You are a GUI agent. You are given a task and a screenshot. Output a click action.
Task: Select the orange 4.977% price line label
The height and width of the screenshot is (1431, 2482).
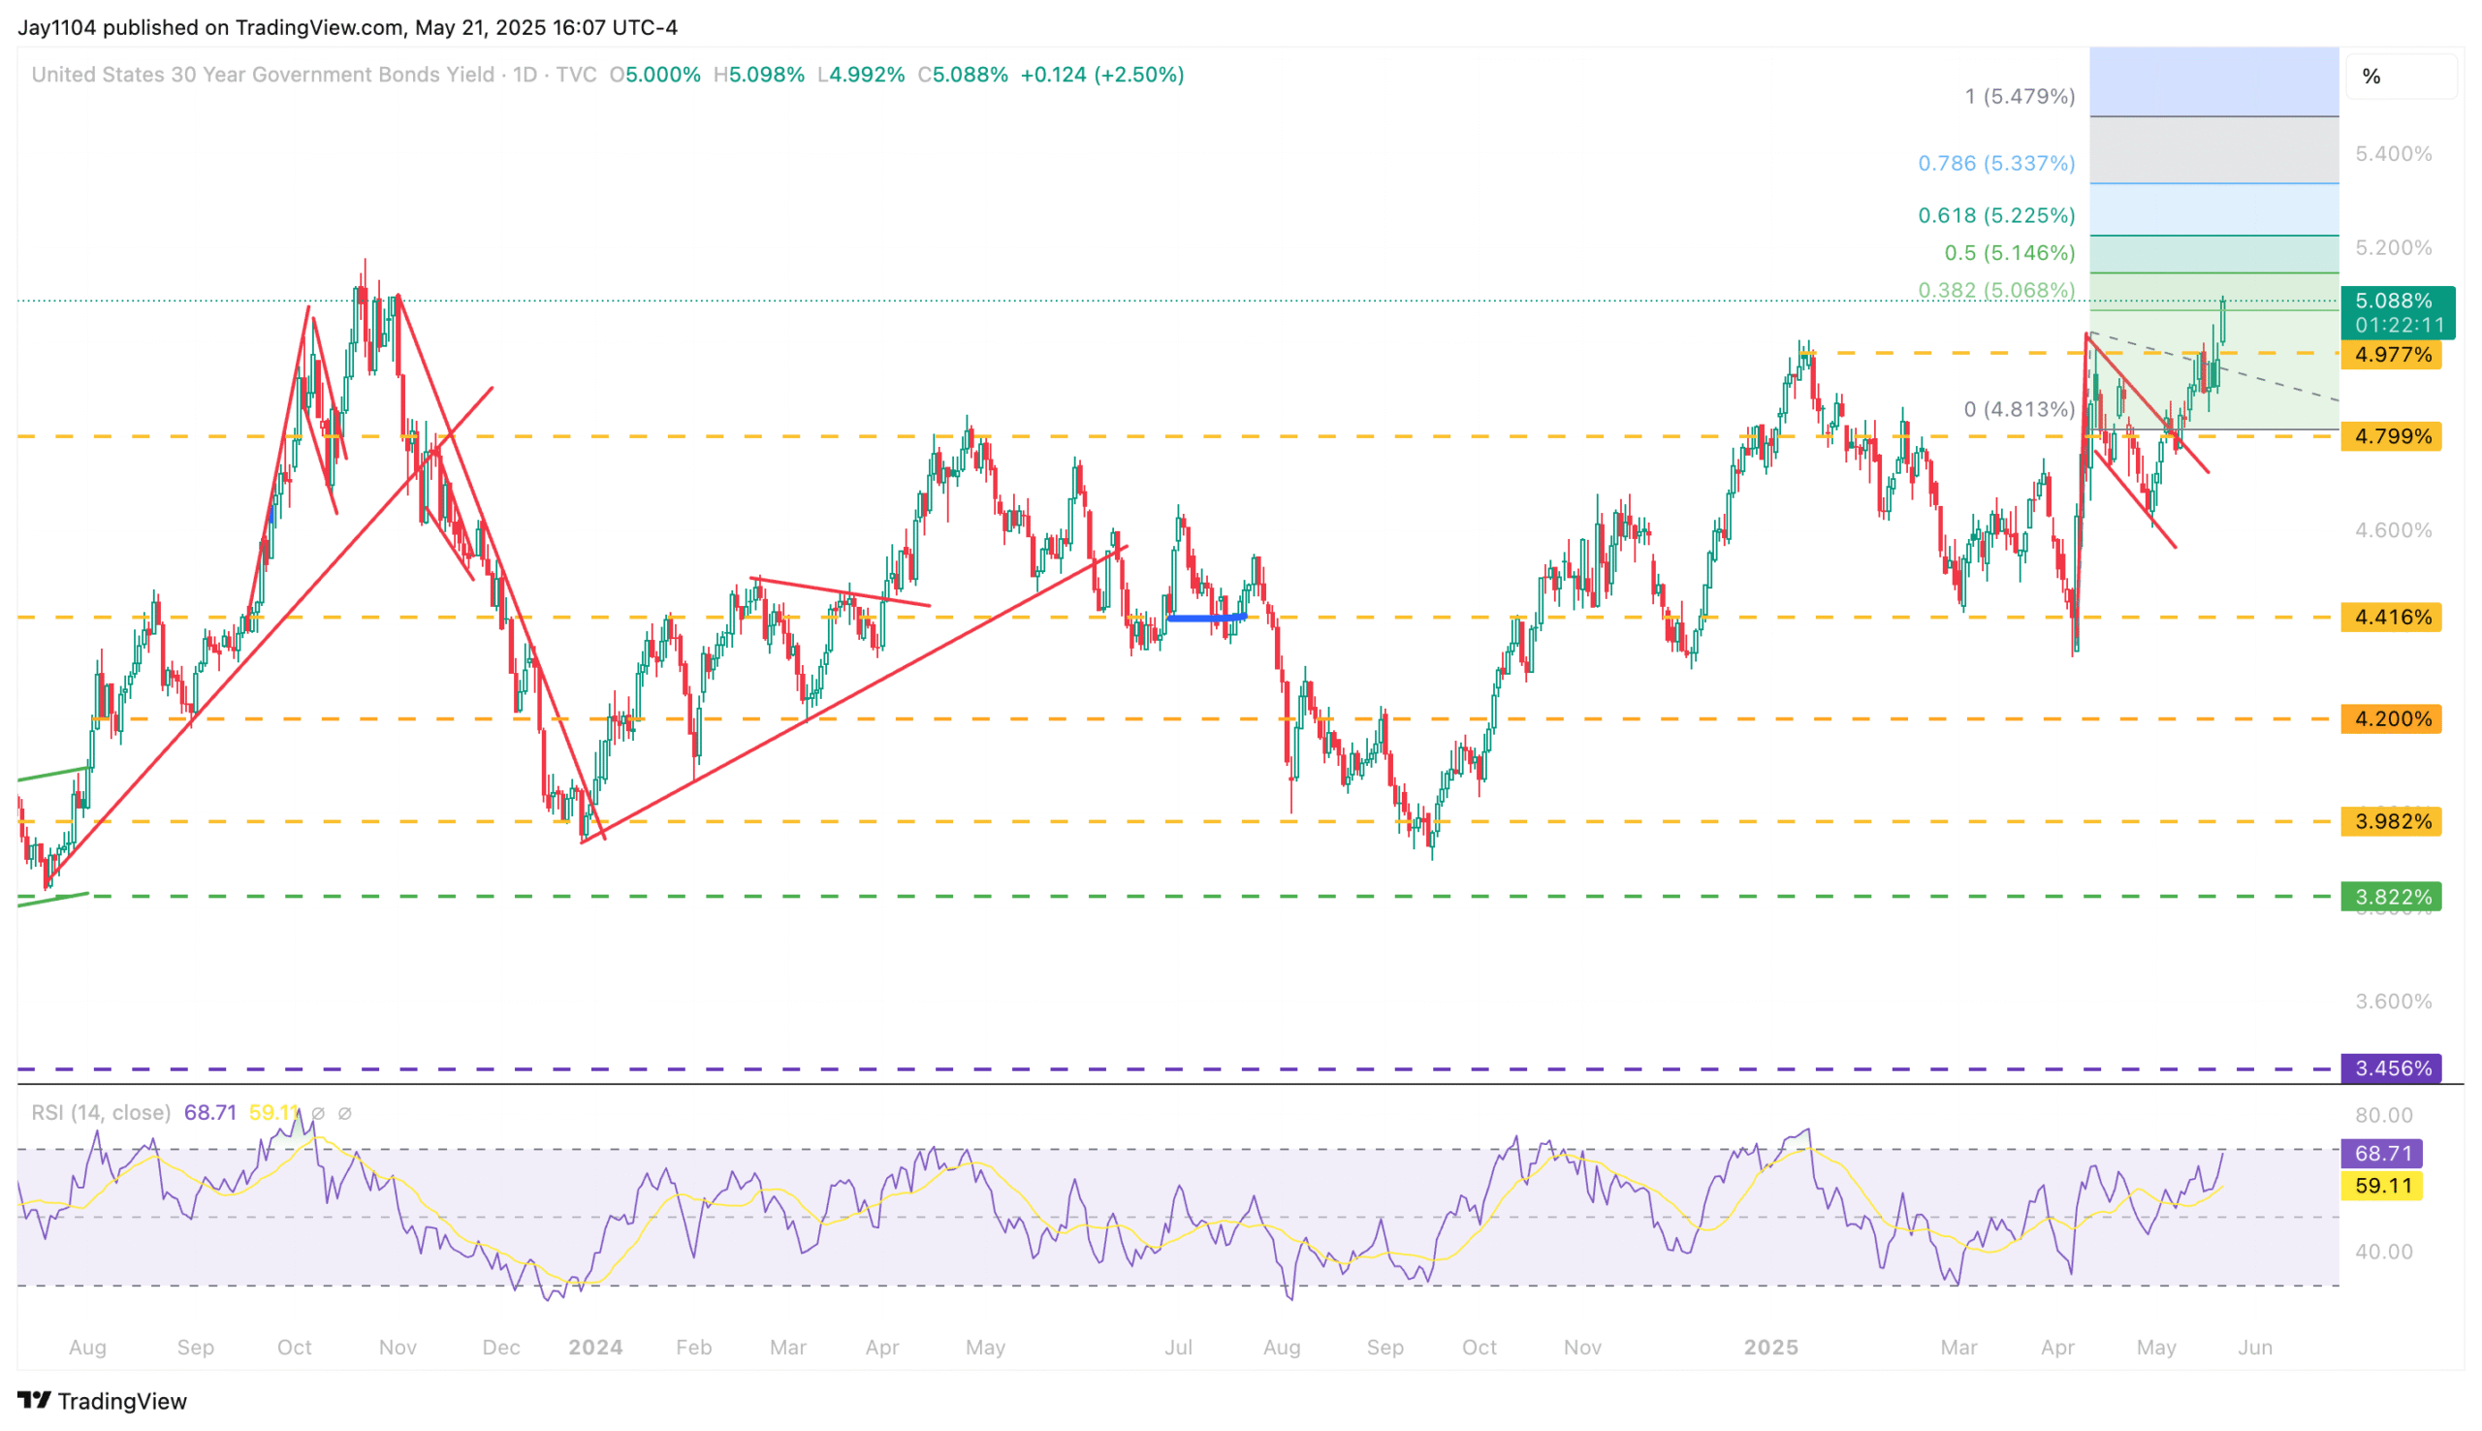pos(2392,355)
